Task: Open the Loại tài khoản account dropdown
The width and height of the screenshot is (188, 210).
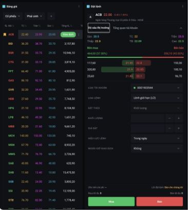Action: coord(157,88)
